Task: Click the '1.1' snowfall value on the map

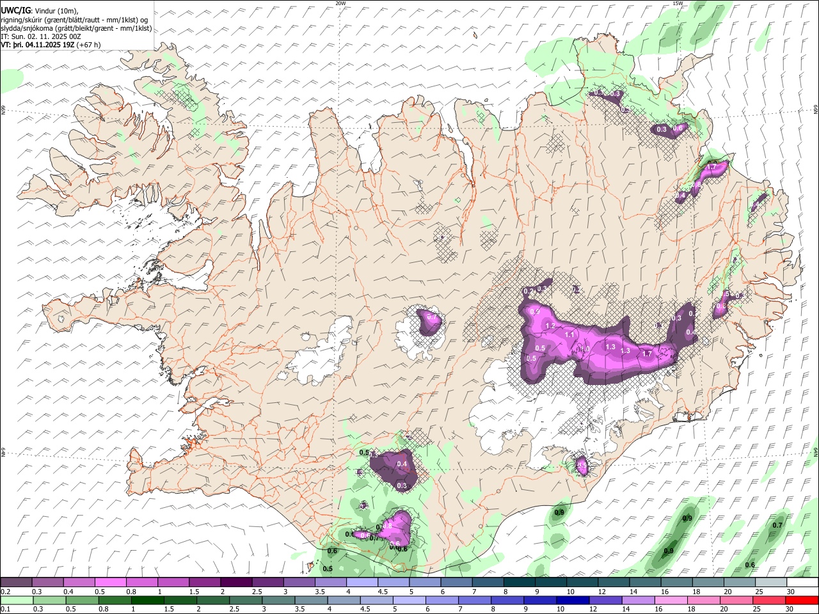Action: point(569,335)
